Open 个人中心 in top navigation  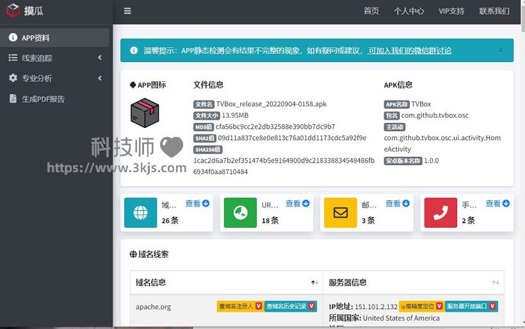pos(409,11)
